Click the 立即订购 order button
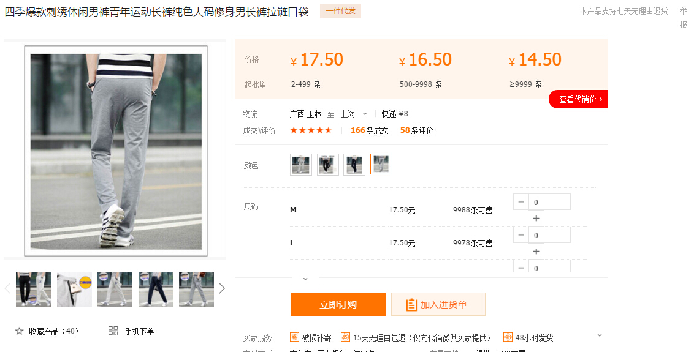The height and width of the screenshot is (352, 694). coord(338,304)
